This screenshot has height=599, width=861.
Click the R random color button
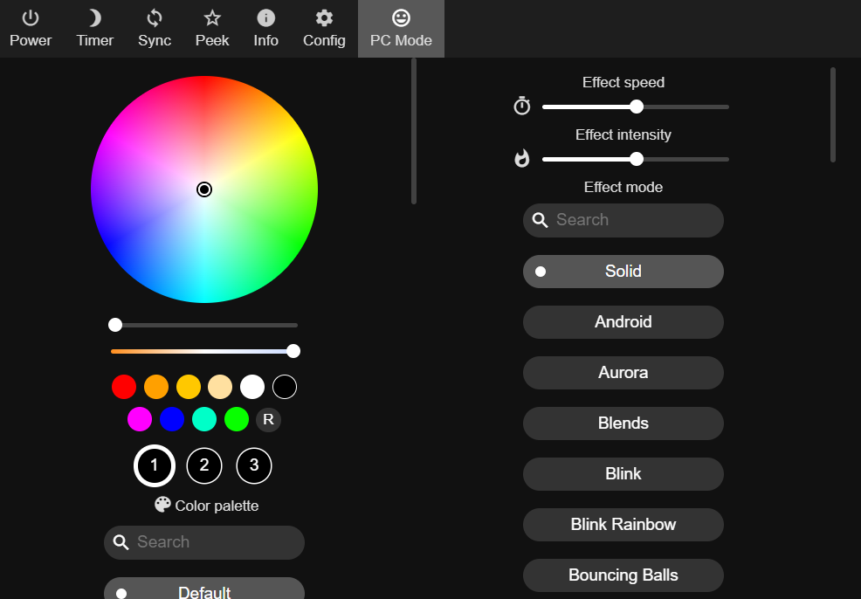tap(268, 419)
